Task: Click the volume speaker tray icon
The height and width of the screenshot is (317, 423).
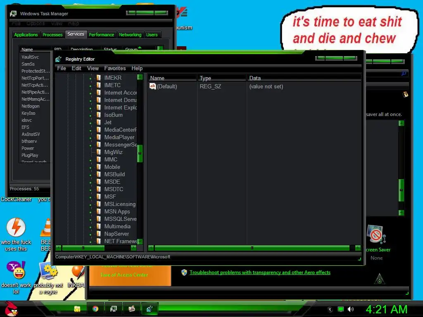Action: (350, 309)
